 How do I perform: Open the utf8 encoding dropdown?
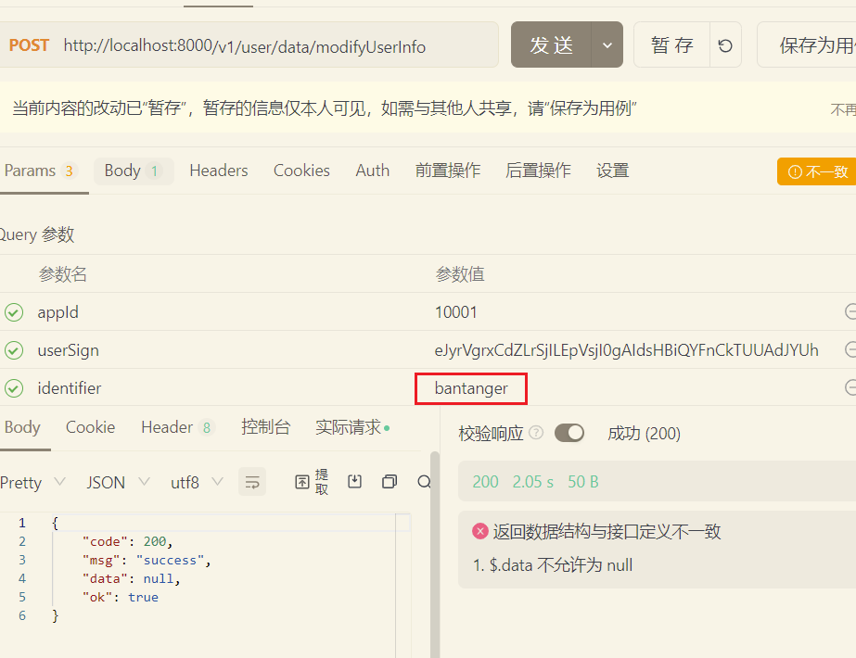[x=197, y=482]
